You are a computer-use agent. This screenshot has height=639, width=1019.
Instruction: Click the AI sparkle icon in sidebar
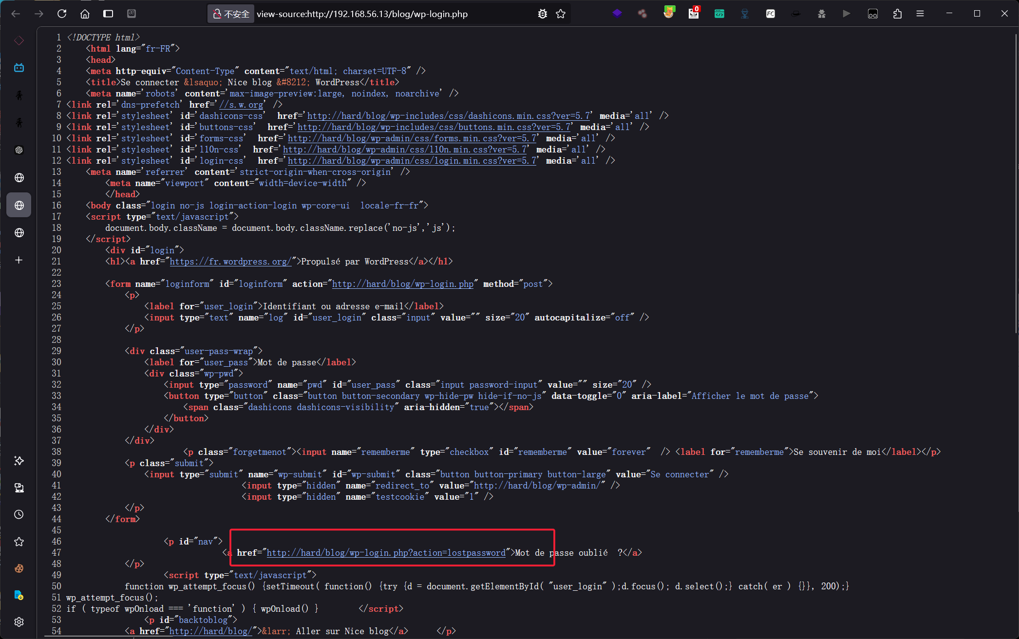click(x=19, y=461)
